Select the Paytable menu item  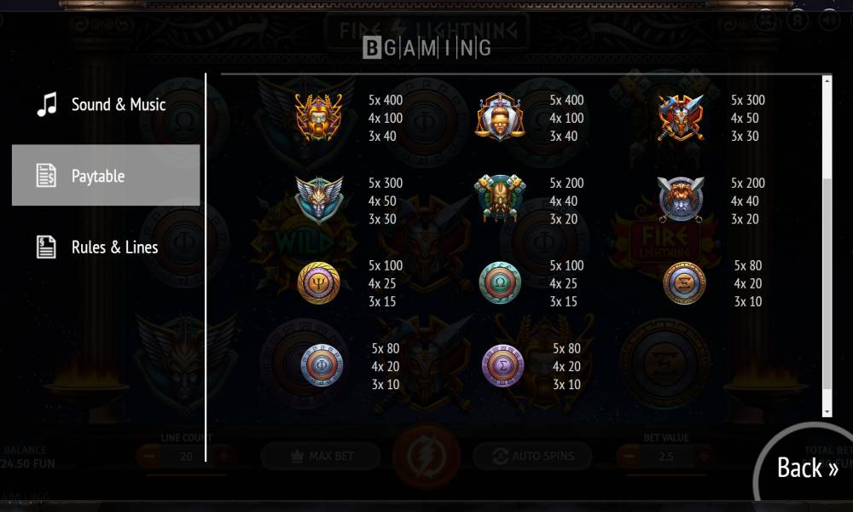click(106, 175)
